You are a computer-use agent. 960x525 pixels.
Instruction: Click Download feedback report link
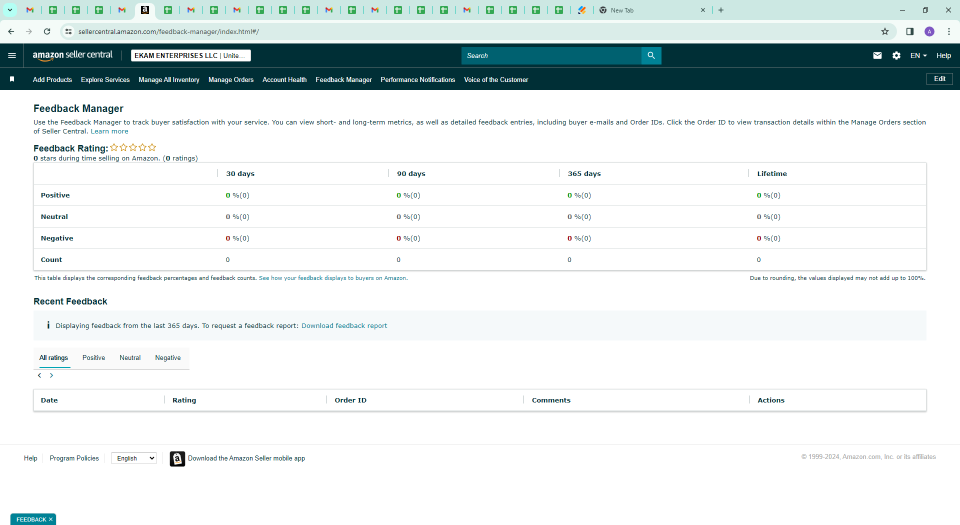click(344, 326)
